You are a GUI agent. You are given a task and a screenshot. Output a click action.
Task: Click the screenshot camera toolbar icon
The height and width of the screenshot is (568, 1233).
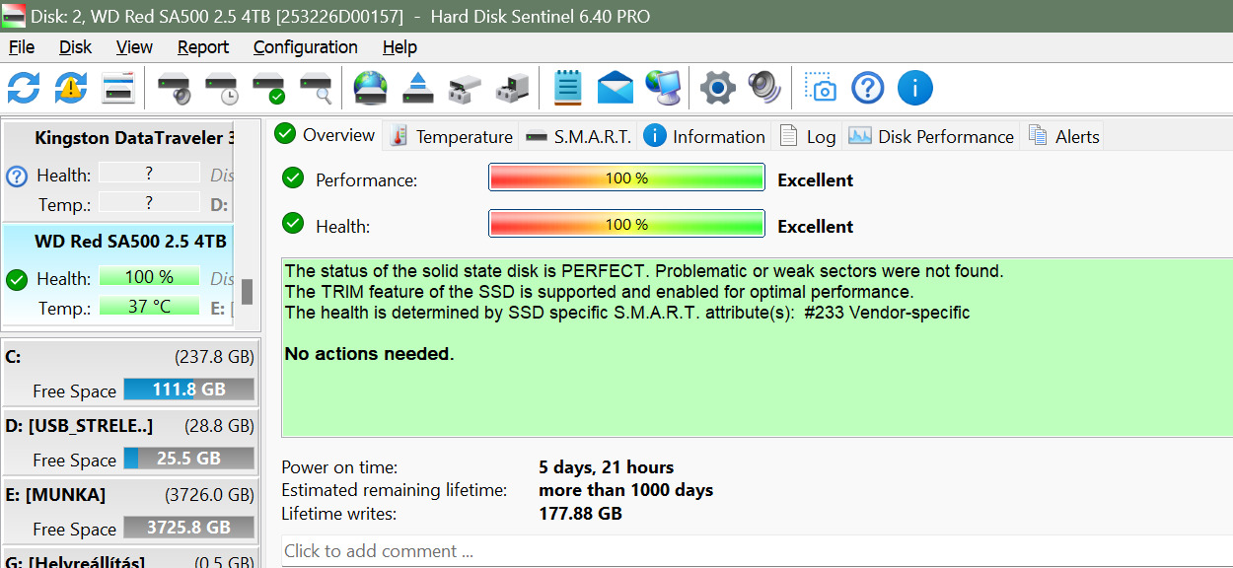(x=820, y=88)
